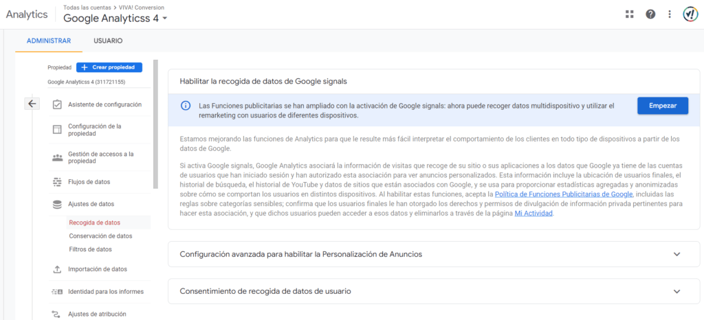Open Gestión de accesos a la propiedad
The image size is (704, 320).
click(x=100, y=157)
